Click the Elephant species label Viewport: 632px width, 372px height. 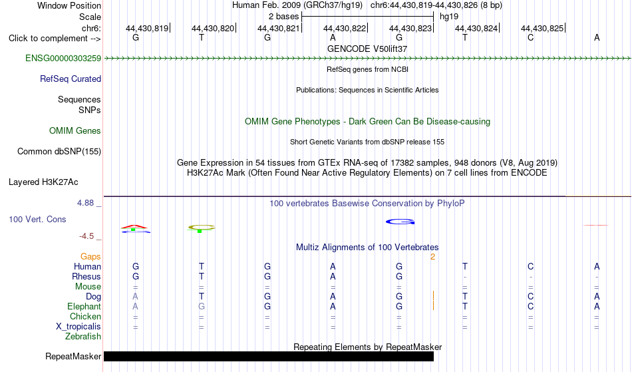[84, 307]
